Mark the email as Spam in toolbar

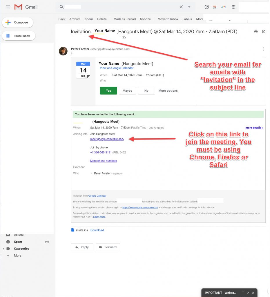point(89,19)
